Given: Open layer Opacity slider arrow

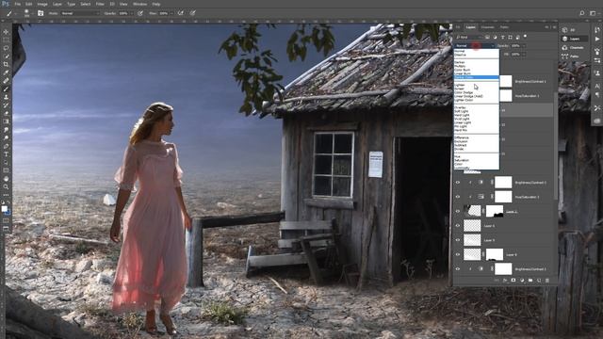Looking at the screenshot, I should pyautogui.click(x=524, y=46).
